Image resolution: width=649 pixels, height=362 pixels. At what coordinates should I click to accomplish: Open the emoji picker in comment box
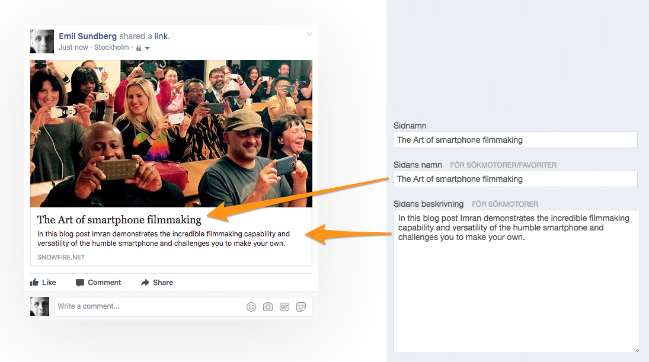pos(251,306)
